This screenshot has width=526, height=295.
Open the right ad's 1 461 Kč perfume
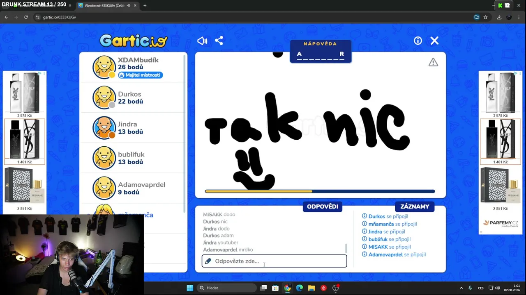[x=501, y=142]
